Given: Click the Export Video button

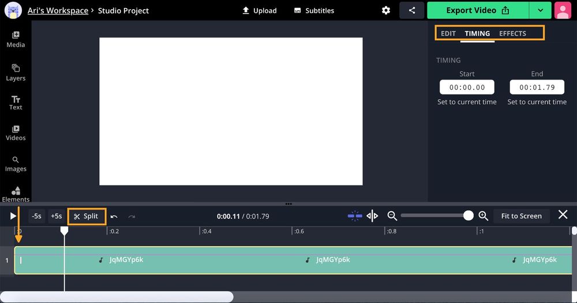Looking at the screenshot, I should pos(478,10).
